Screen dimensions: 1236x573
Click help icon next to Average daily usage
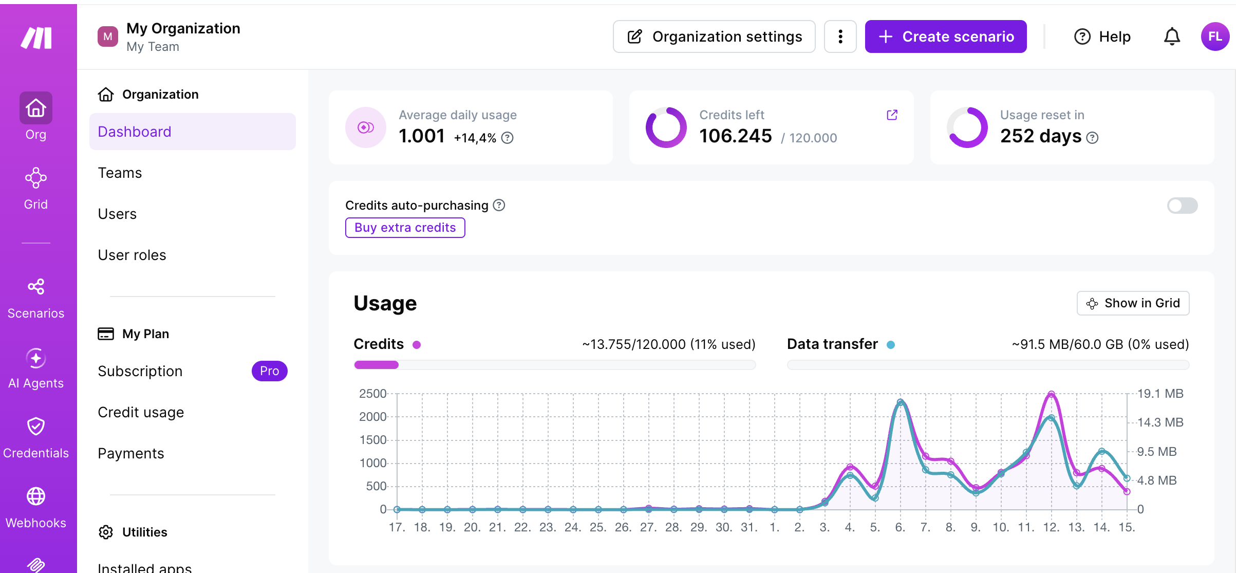click(x=508, y=138)
